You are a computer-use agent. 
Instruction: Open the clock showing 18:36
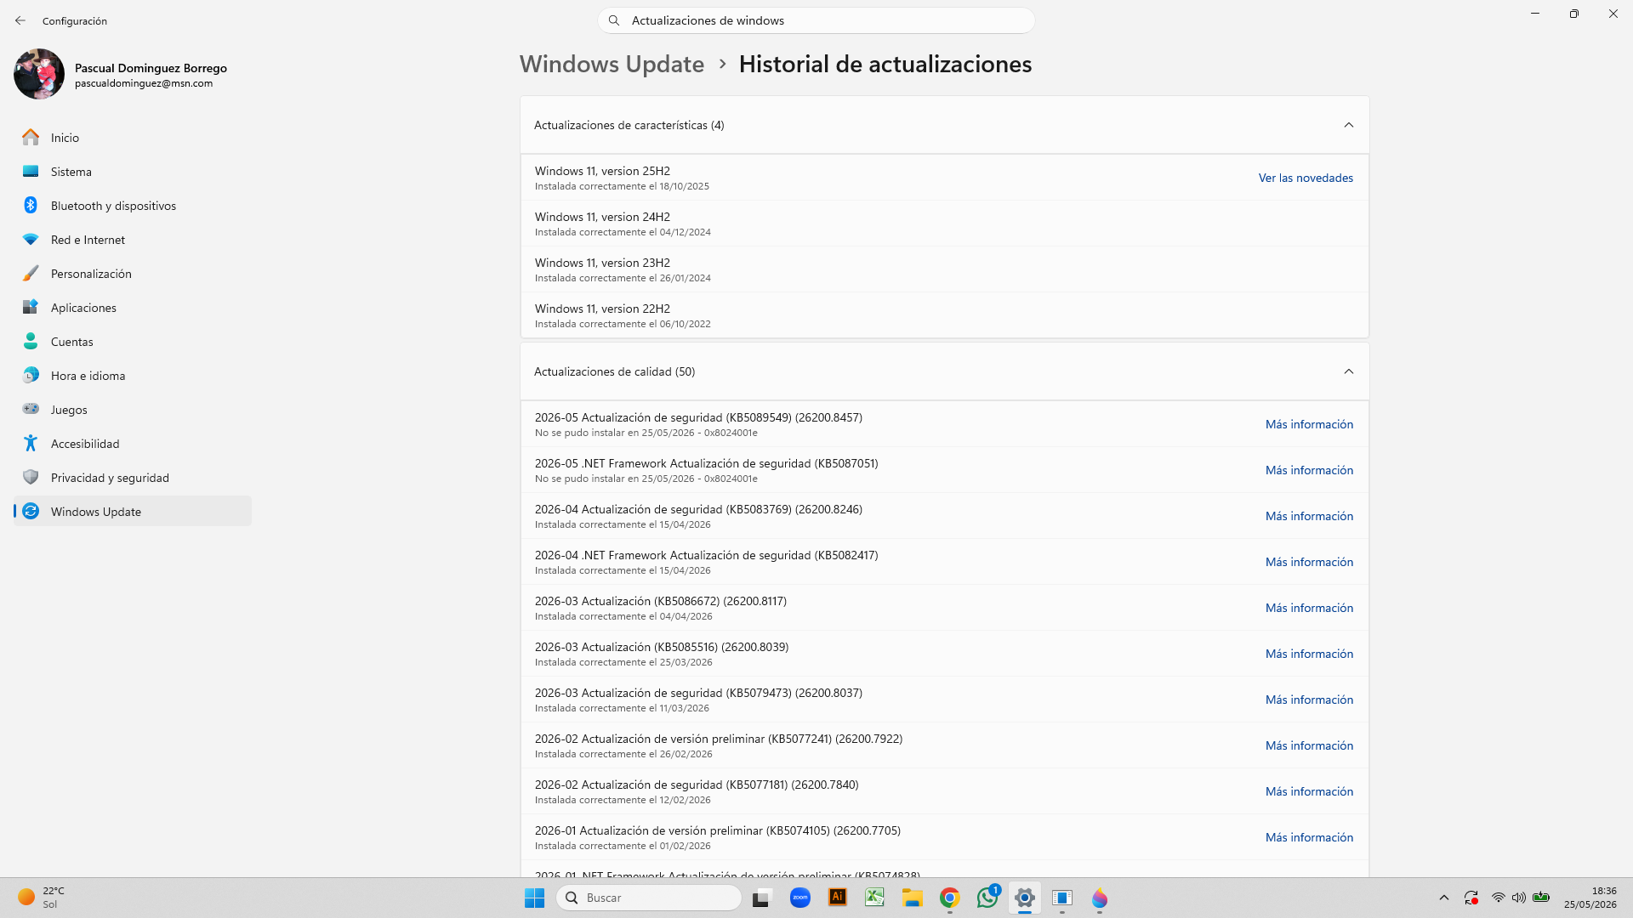coord(1590,898)
